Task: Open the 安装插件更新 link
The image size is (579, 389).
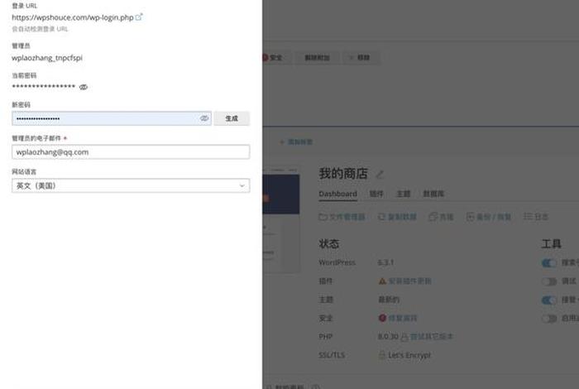Action: pyautogui.click(x=410, y=281)
